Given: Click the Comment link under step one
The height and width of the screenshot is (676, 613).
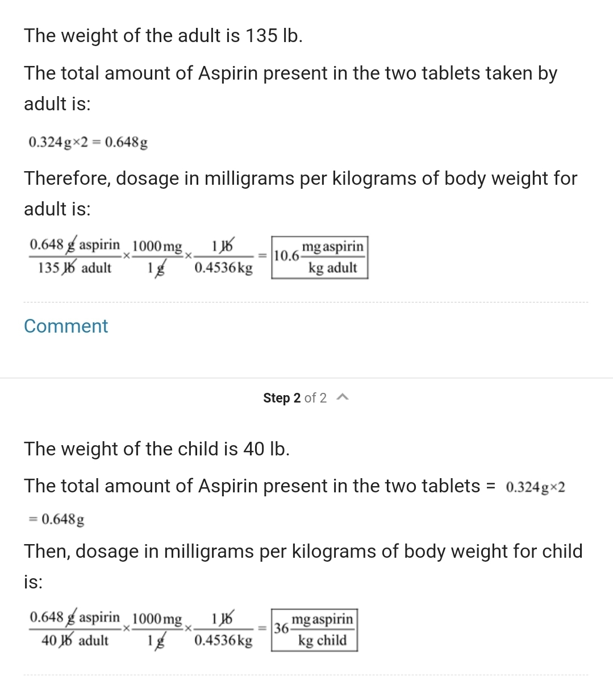Looking at the screenshot, I should 66,326.
